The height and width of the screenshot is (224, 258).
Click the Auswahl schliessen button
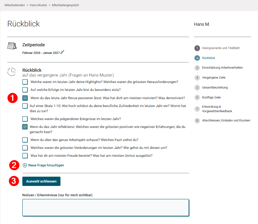click(41, 181)
